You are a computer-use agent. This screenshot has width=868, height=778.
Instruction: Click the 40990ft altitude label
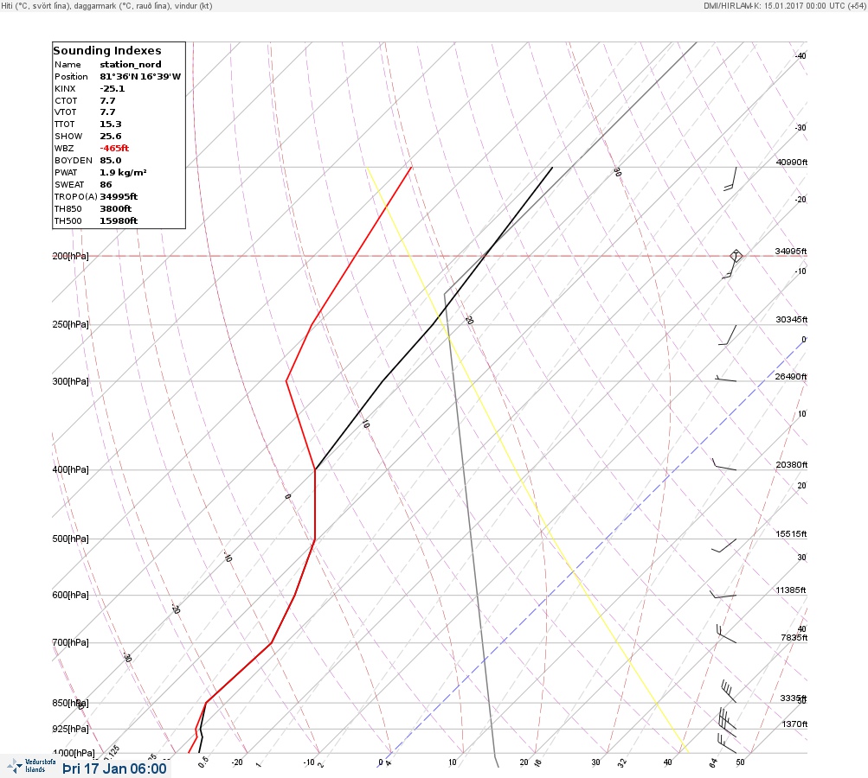(792, 162)
